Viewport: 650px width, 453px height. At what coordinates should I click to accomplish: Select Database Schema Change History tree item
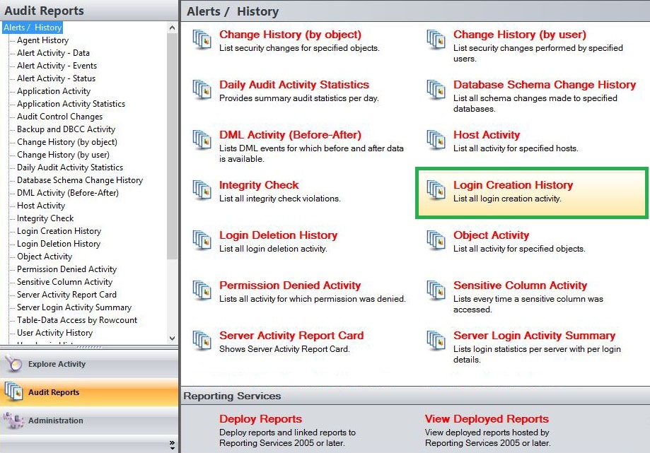click(x=80, y=180)
